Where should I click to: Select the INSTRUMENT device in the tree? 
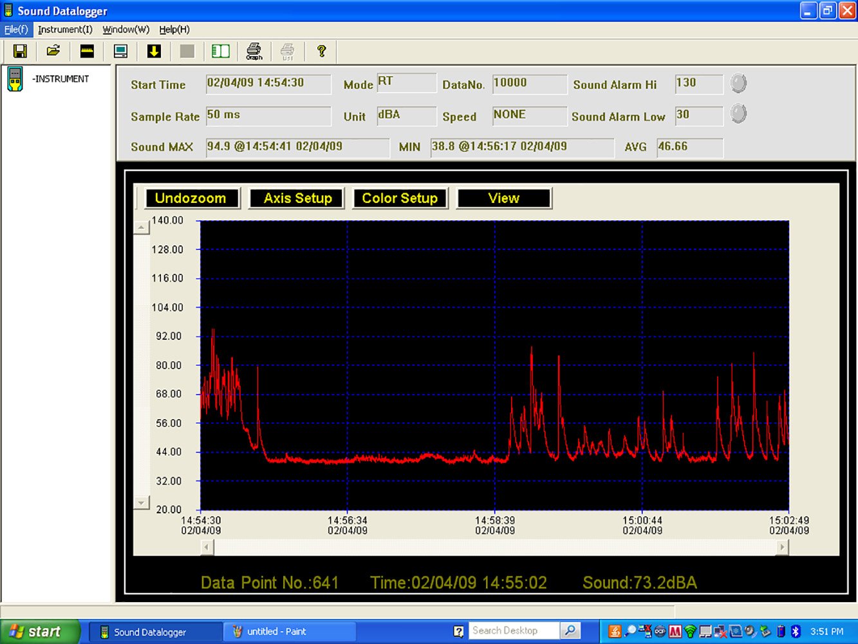(61, 79)
